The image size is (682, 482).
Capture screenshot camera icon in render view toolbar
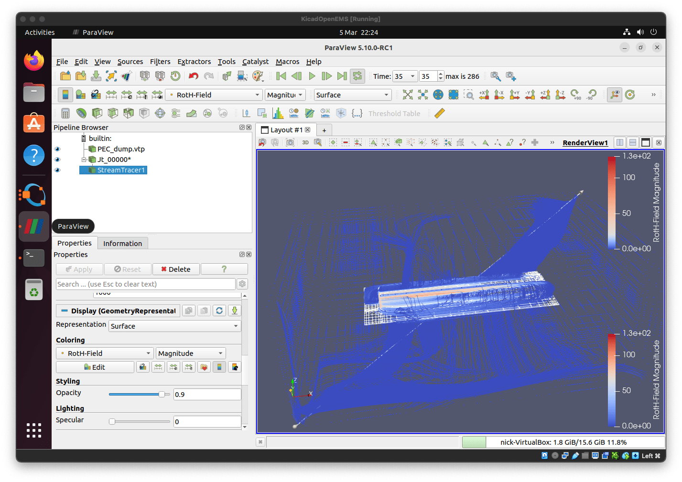(x=290, y=142)
